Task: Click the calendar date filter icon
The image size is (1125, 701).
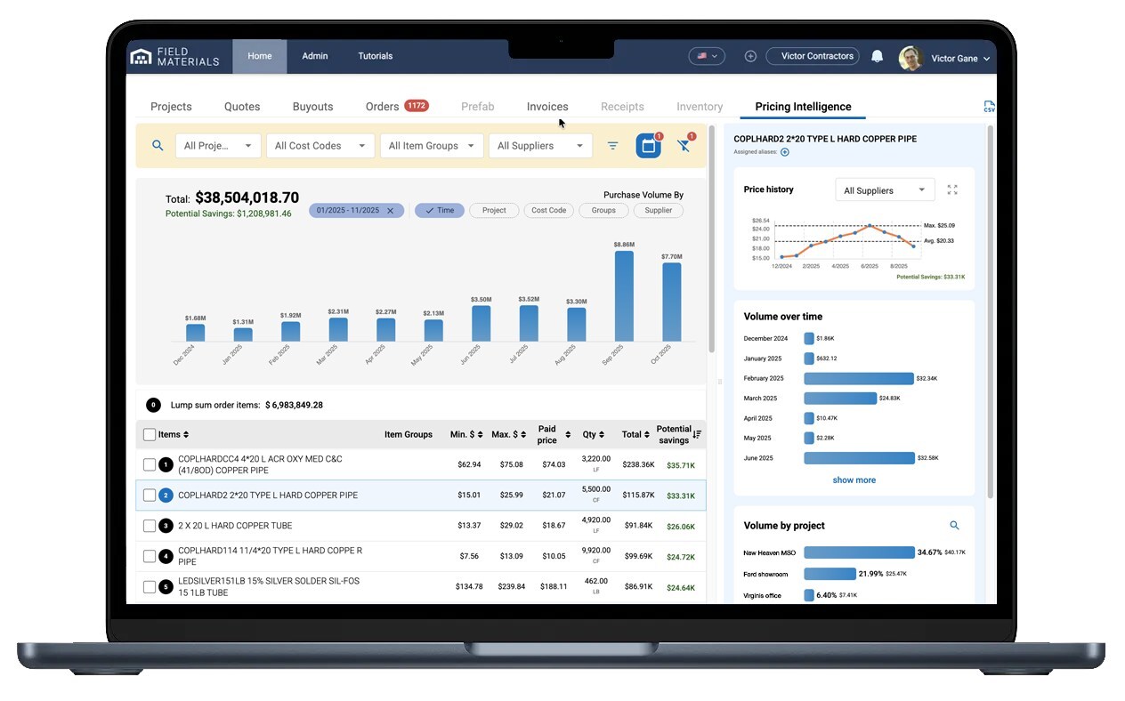Action: pyautogui.click(x=648, y=146)
